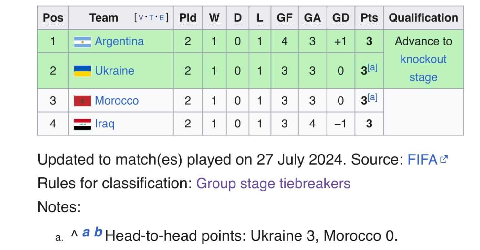Open the Iraq team link
The height and width of the screenshot is (250, 480).
pyautogui.click(x=105, y=124)
